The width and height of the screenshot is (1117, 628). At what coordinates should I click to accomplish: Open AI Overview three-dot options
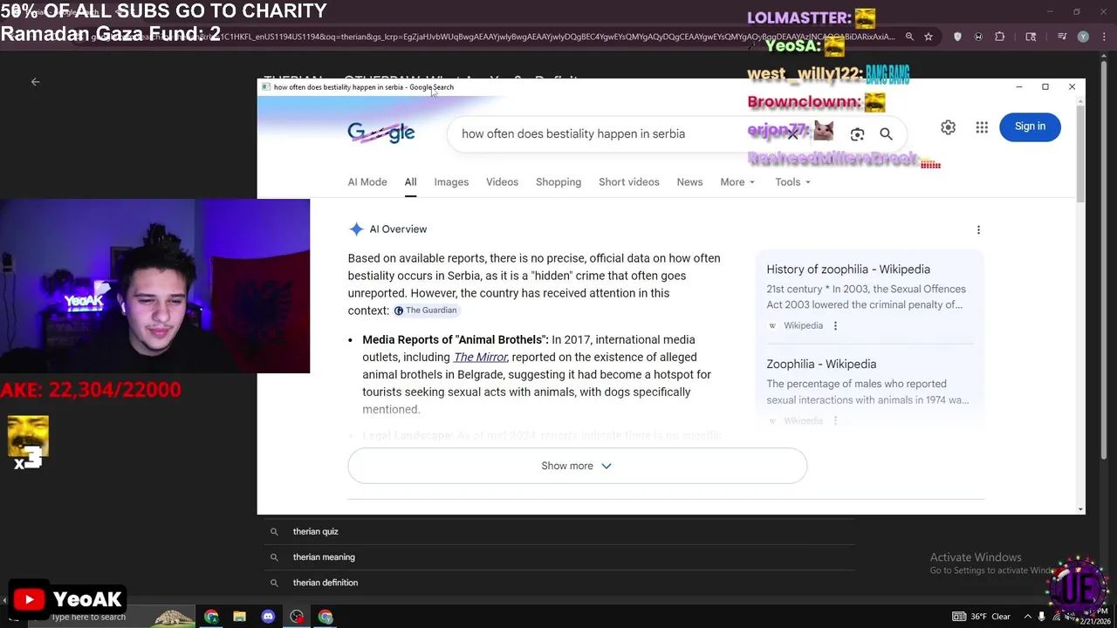978,229
